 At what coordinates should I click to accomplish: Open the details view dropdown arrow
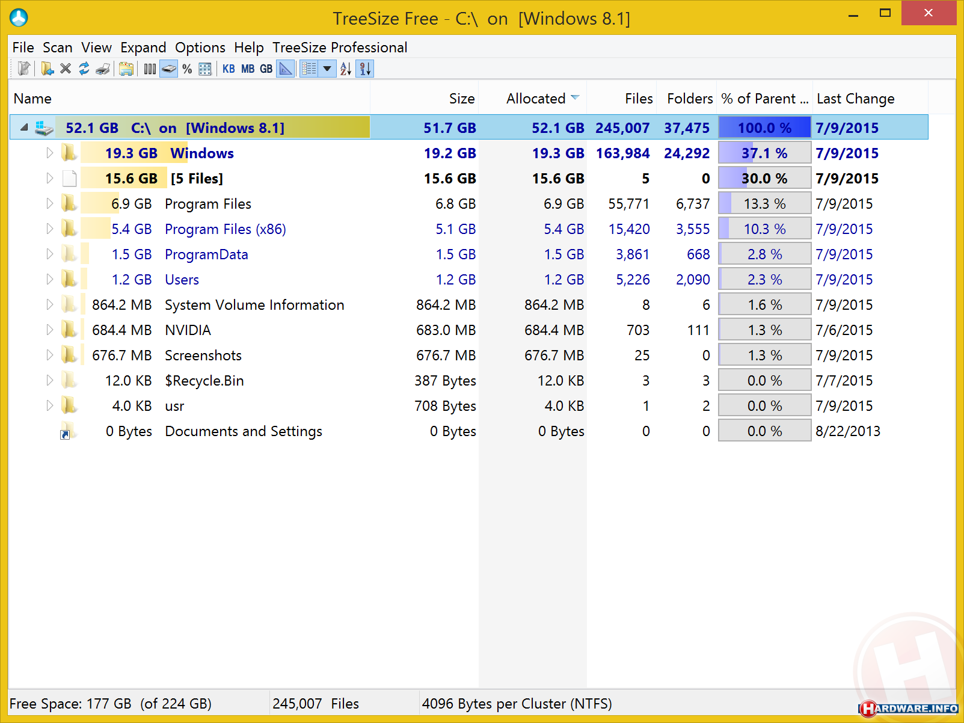pyautogui.click(x=327, y=69)
